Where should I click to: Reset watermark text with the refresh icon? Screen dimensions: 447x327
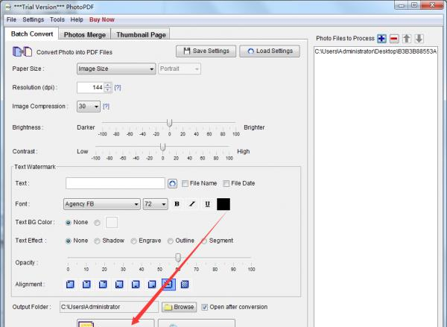(172, 183)
